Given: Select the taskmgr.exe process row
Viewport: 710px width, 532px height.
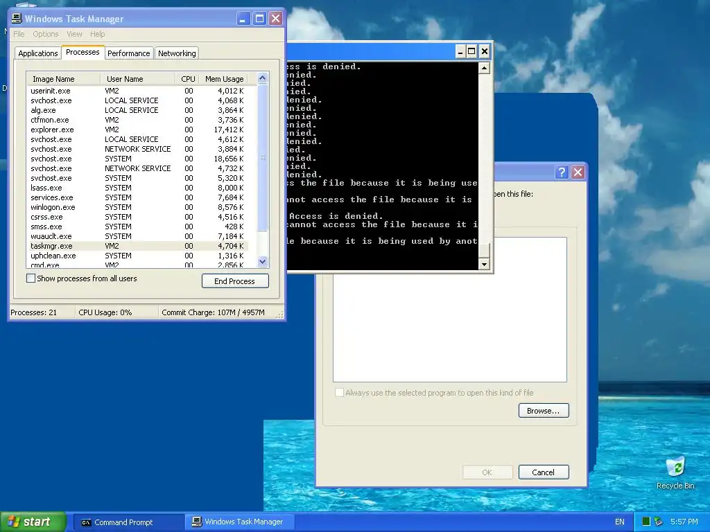Looking at the screenshot, I should pyautogui.click(x=137, y=246).
